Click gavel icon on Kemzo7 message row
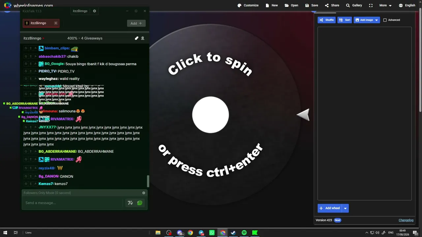 click(x=35, y=184)
